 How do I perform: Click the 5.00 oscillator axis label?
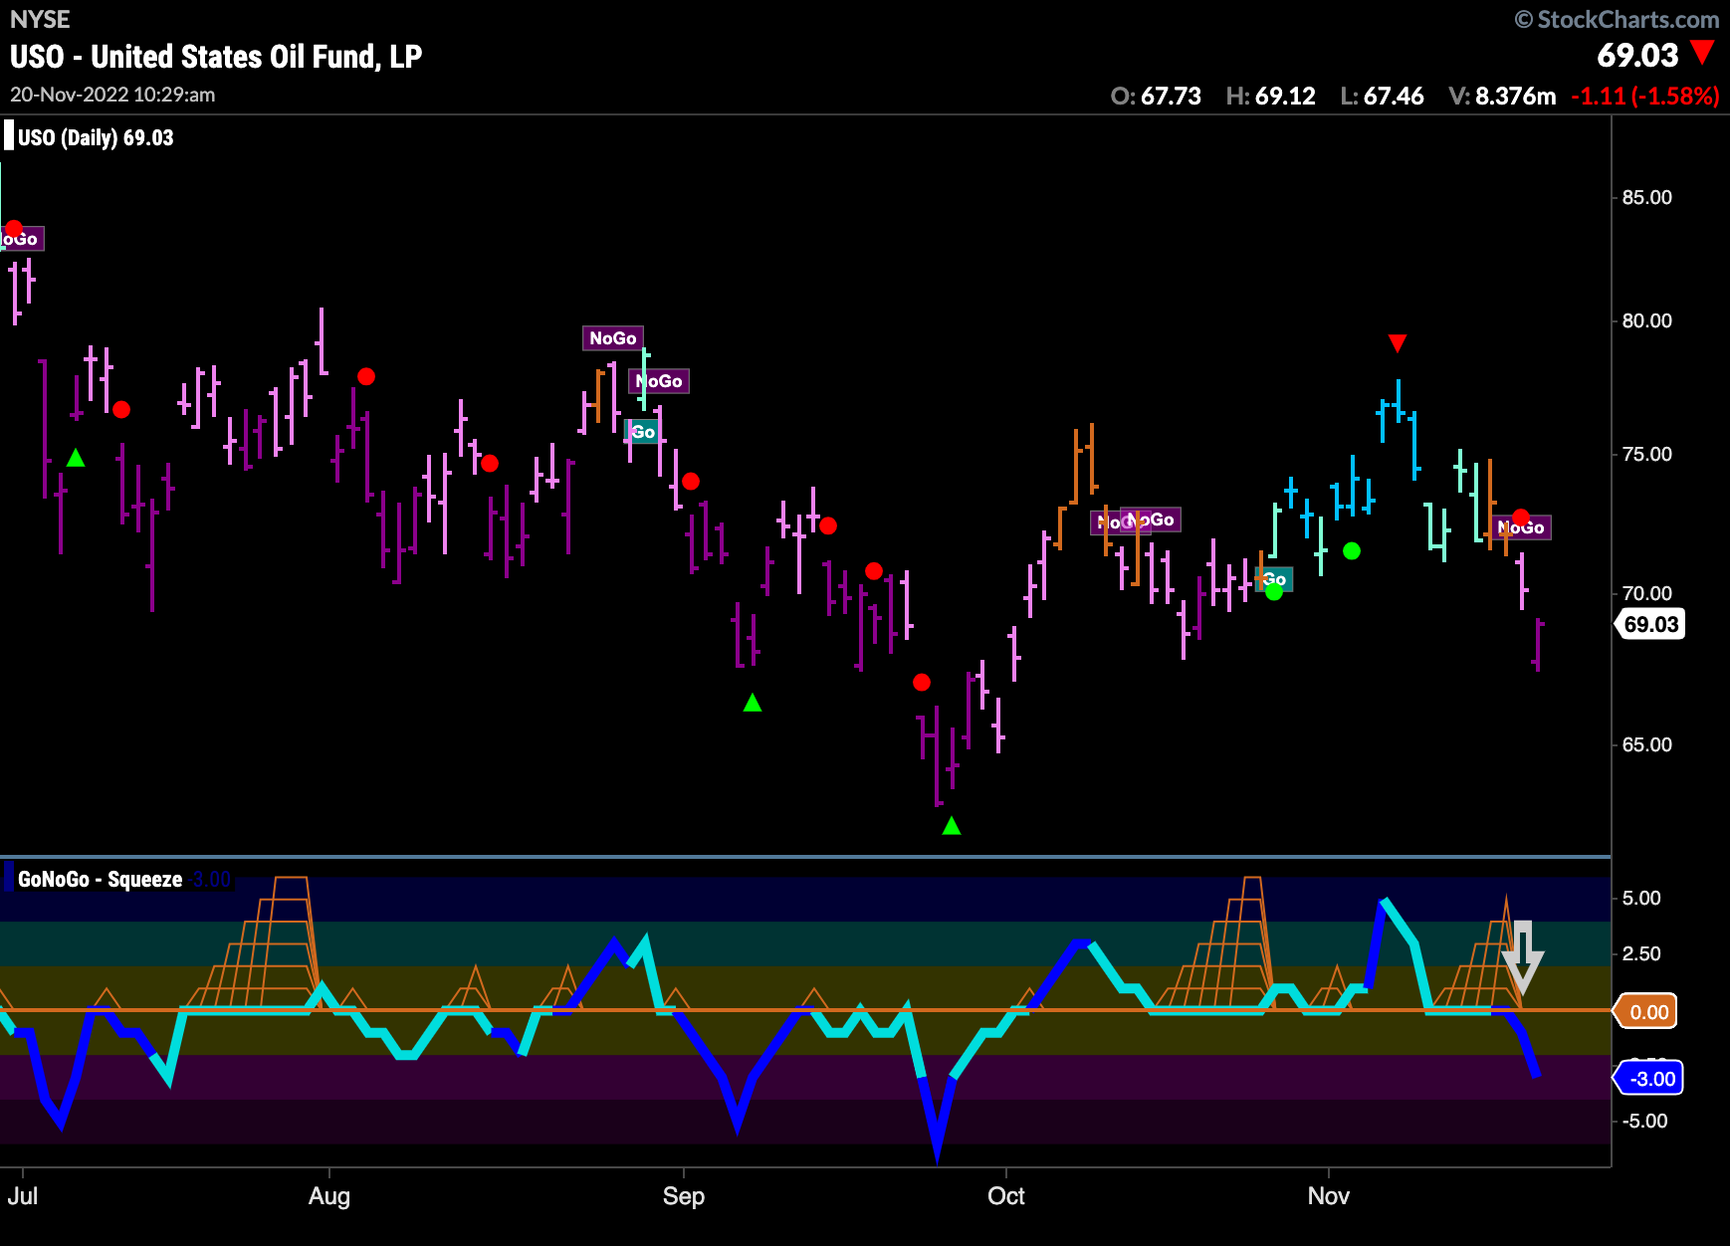[x=1641, y=898]
